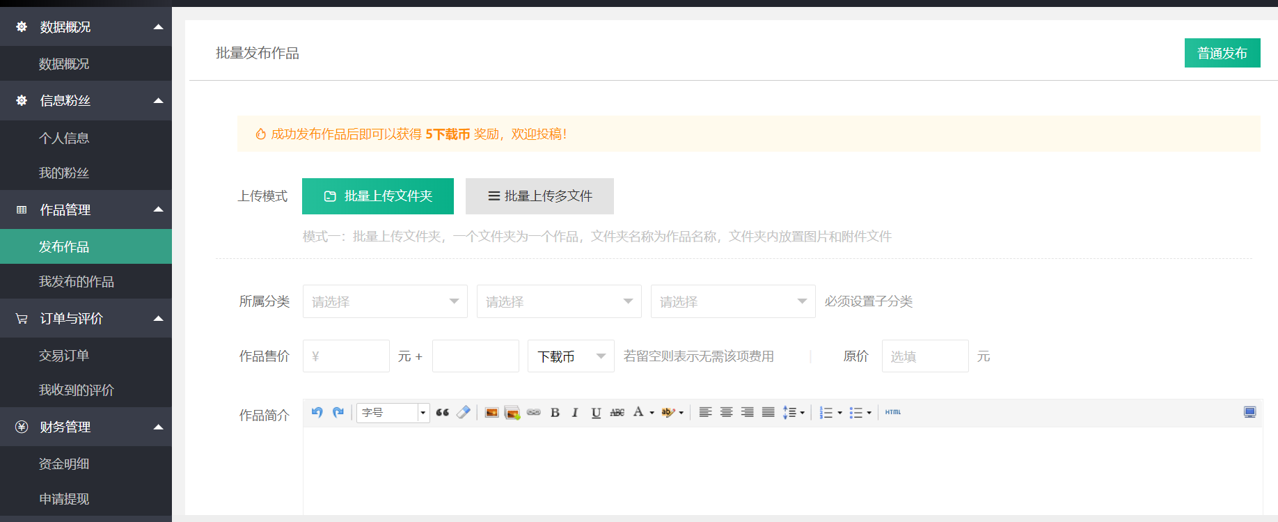
Task: Open bullet list style dropdown arrow
Action: point(869,413)
